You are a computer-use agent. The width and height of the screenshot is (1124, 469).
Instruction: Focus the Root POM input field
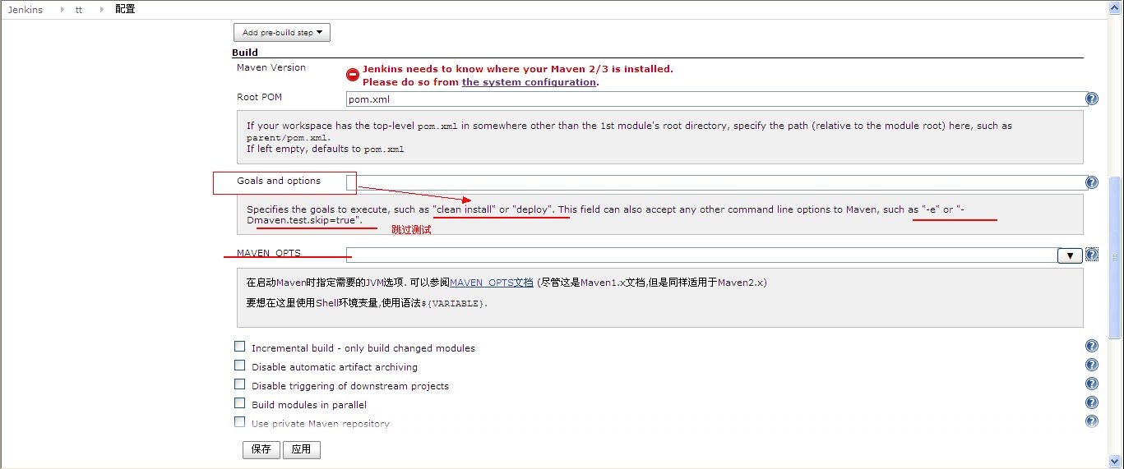pos(716,99)
